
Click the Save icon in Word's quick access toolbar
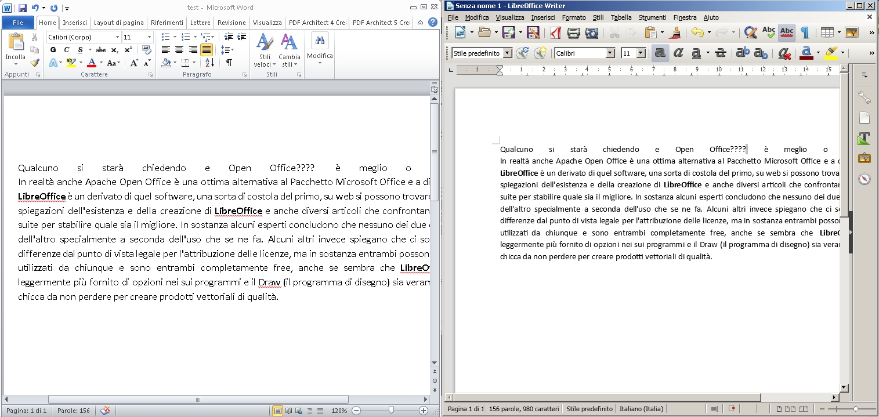point(23,8)
